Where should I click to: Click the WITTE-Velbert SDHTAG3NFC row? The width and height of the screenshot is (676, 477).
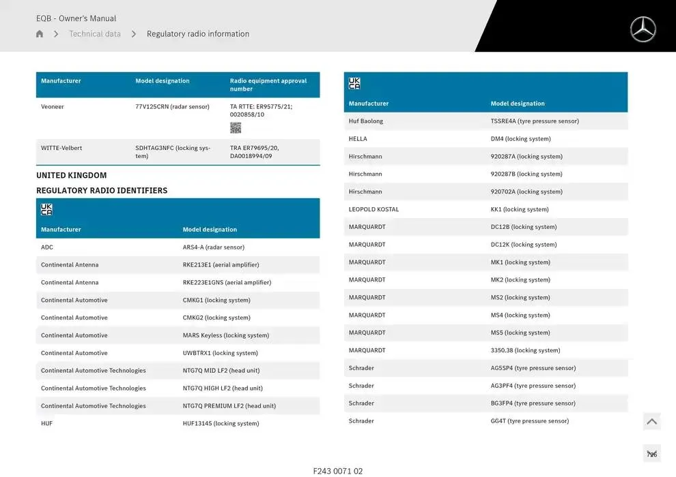click(178, 152)
